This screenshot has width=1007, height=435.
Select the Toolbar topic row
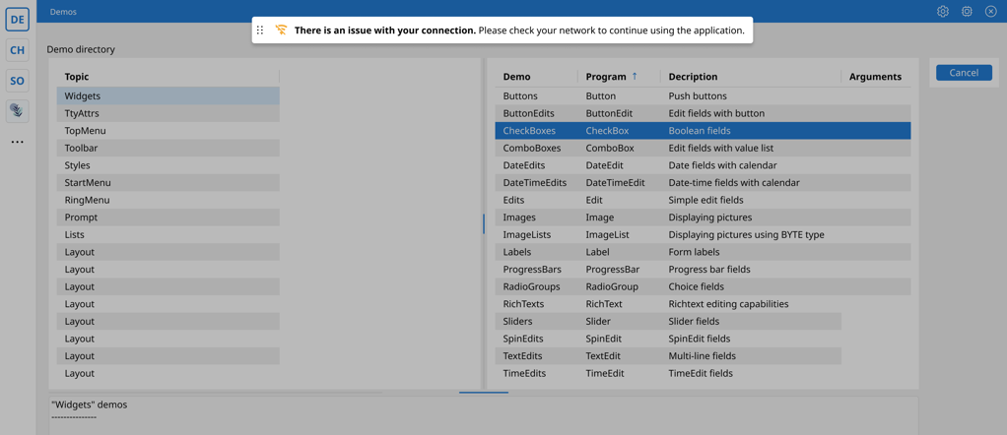click(82, 148)
